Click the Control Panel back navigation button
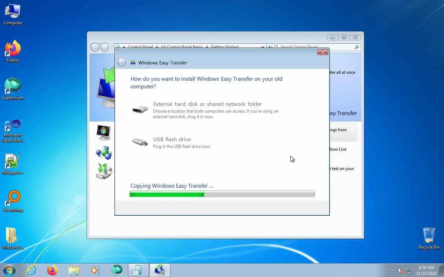The height and width of the screenshot is (277, 444). click(95, 47)
